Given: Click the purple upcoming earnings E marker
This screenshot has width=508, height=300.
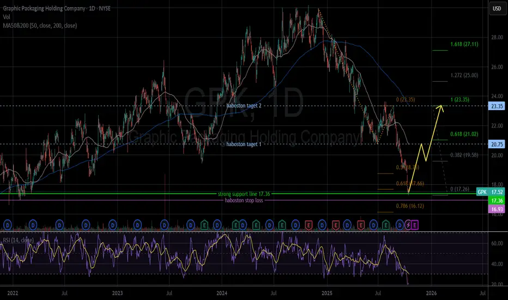Looking at the screenshot, I should pos(415,224).
